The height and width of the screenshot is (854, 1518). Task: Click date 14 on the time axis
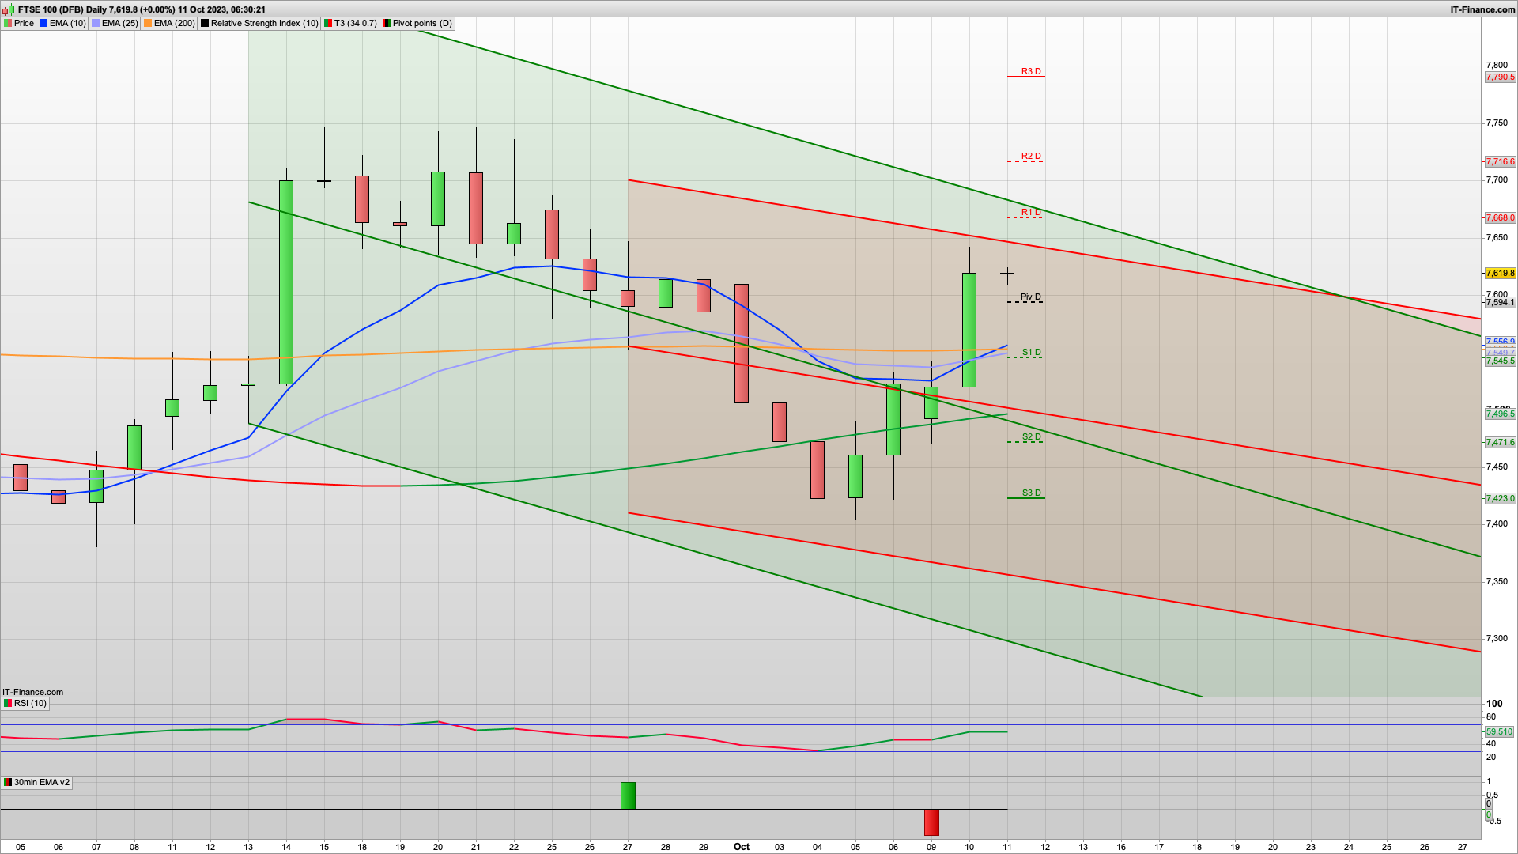[286, 847]
